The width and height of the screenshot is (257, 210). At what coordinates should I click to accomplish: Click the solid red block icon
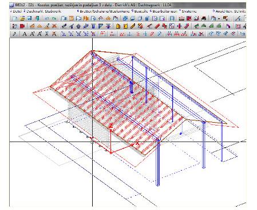tap(22, 26)
